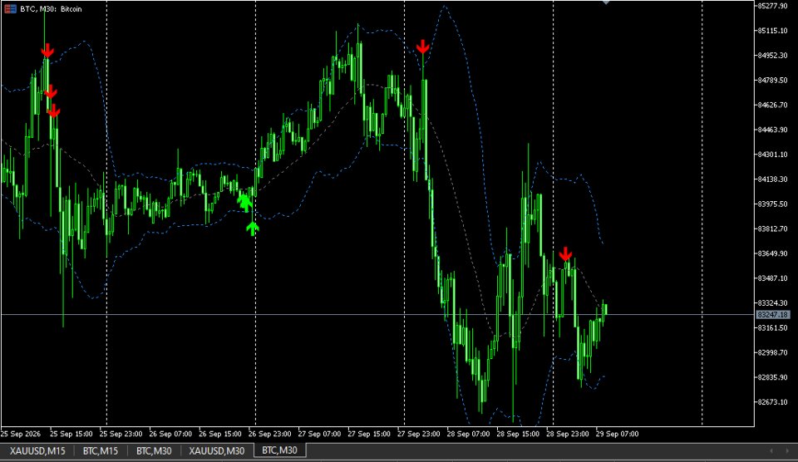This screenshot has height=462, width=798.
Task: Open the XAUUSD,M30 chart tab
Action: point(217,450)
